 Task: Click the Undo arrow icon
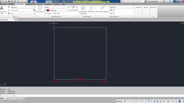(x=18, y=1)
